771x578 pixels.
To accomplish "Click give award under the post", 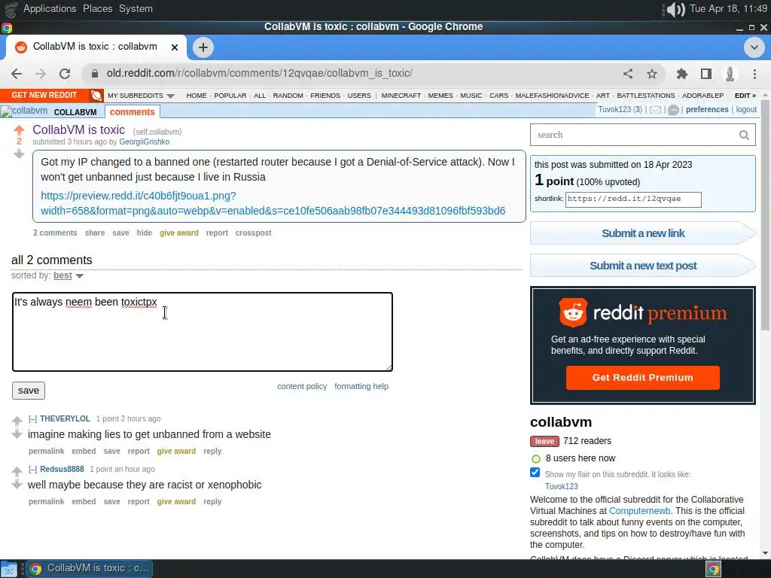I will click(179, 233).
